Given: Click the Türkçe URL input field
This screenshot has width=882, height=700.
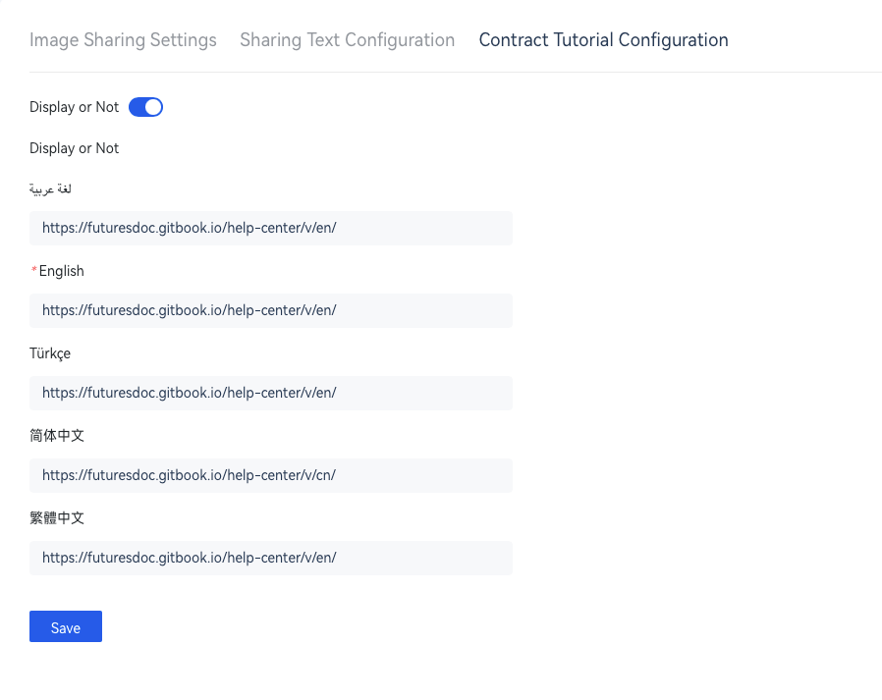Looking at the screenshot, I should coord(270,393).
